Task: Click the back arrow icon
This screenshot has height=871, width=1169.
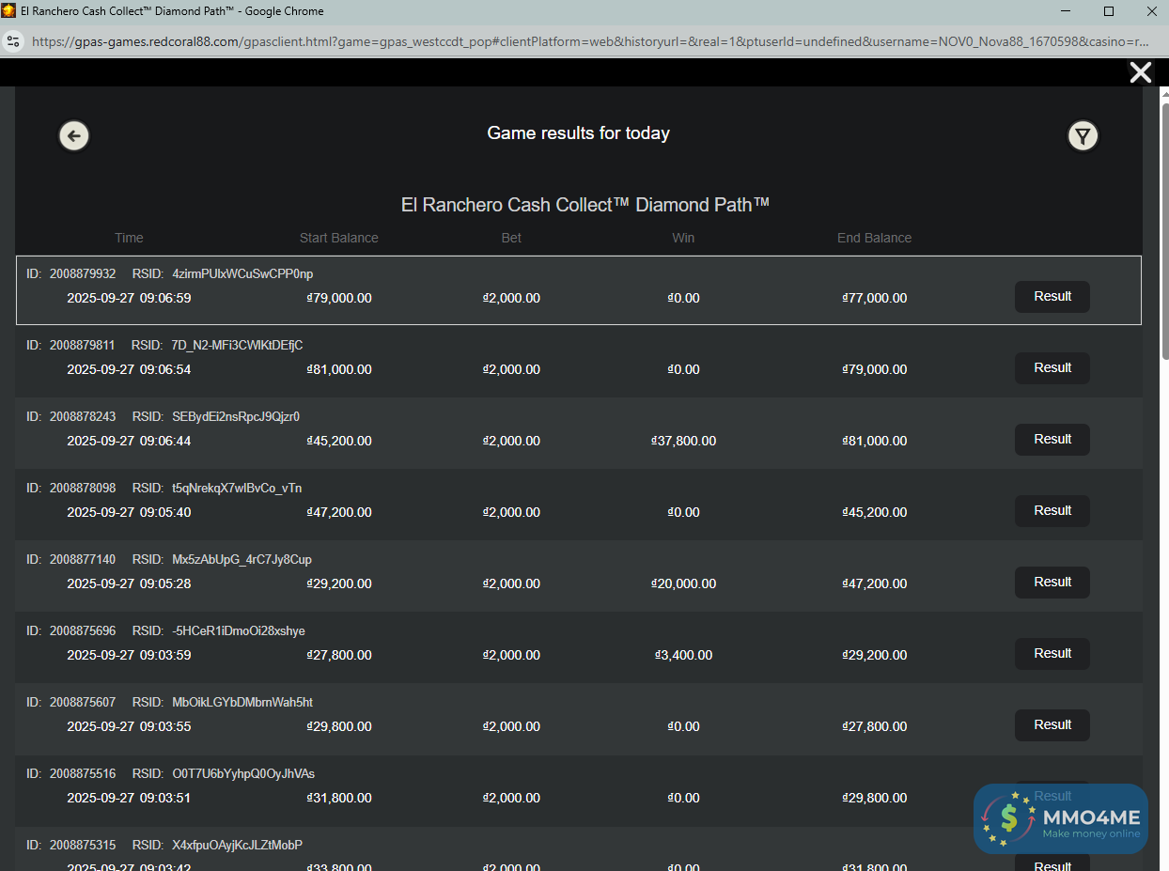Action: (x=74, y=136)
